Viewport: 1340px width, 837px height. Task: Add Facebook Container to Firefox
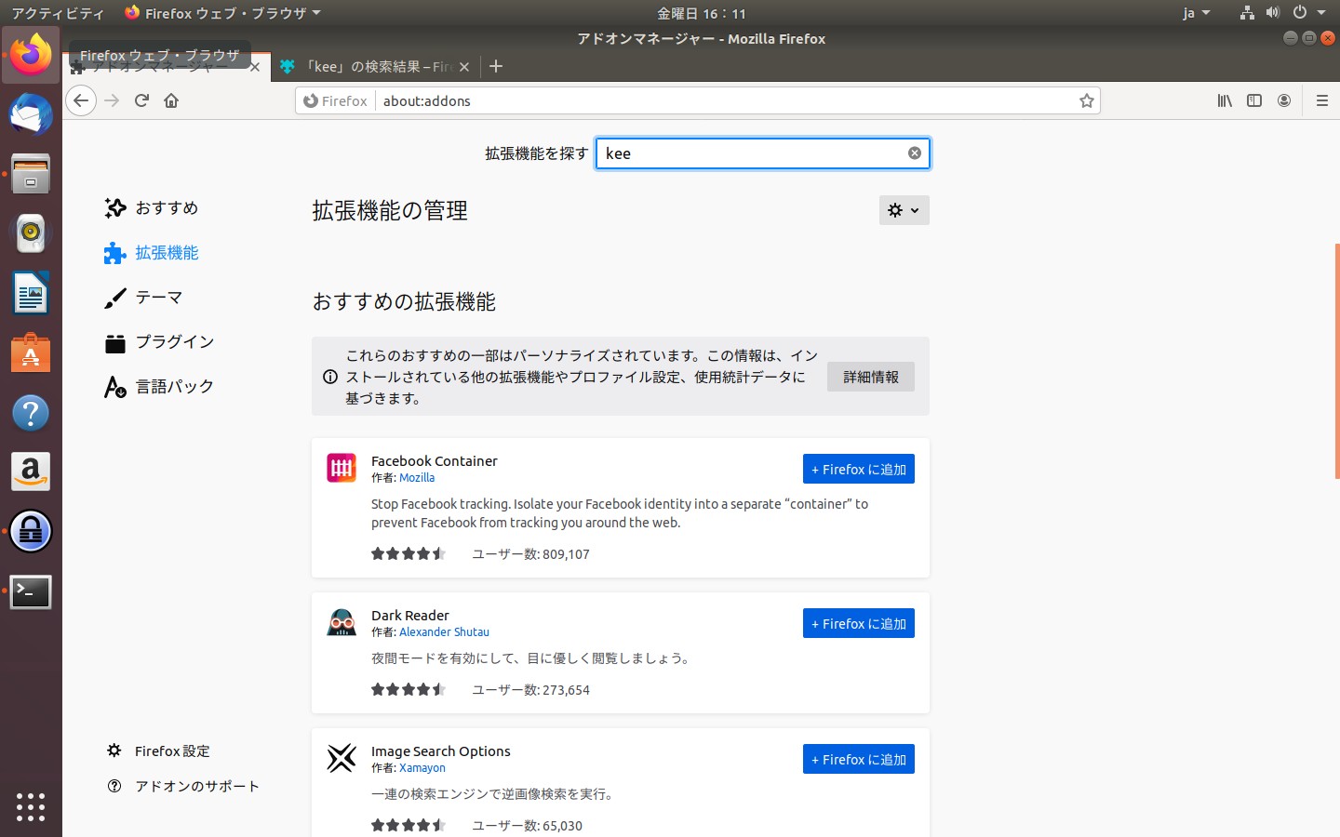coord(859,469)
